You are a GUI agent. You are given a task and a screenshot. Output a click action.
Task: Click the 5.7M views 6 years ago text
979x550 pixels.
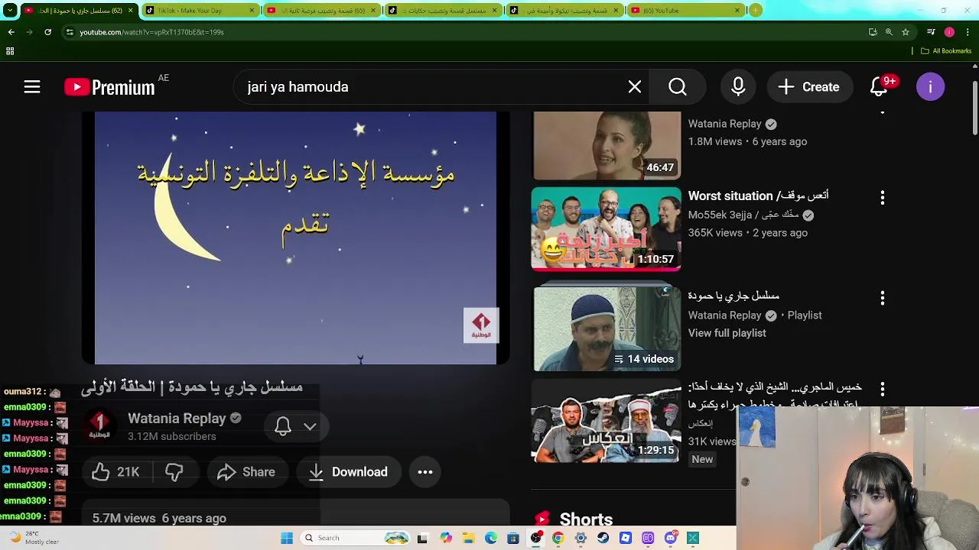pyautogui.click(x=159, y=518)
